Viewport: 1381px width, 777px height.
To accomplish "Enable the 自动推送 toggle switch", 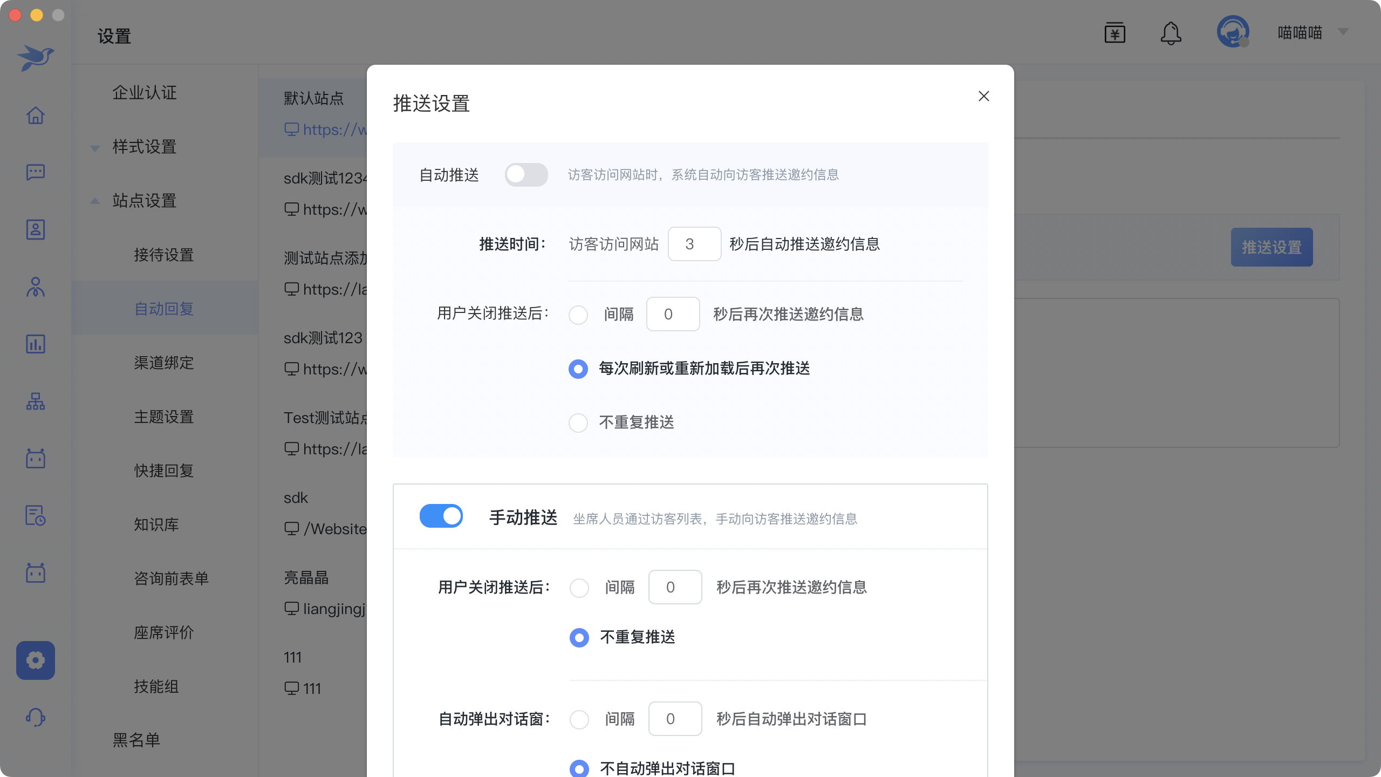I will tap(526, 175).
